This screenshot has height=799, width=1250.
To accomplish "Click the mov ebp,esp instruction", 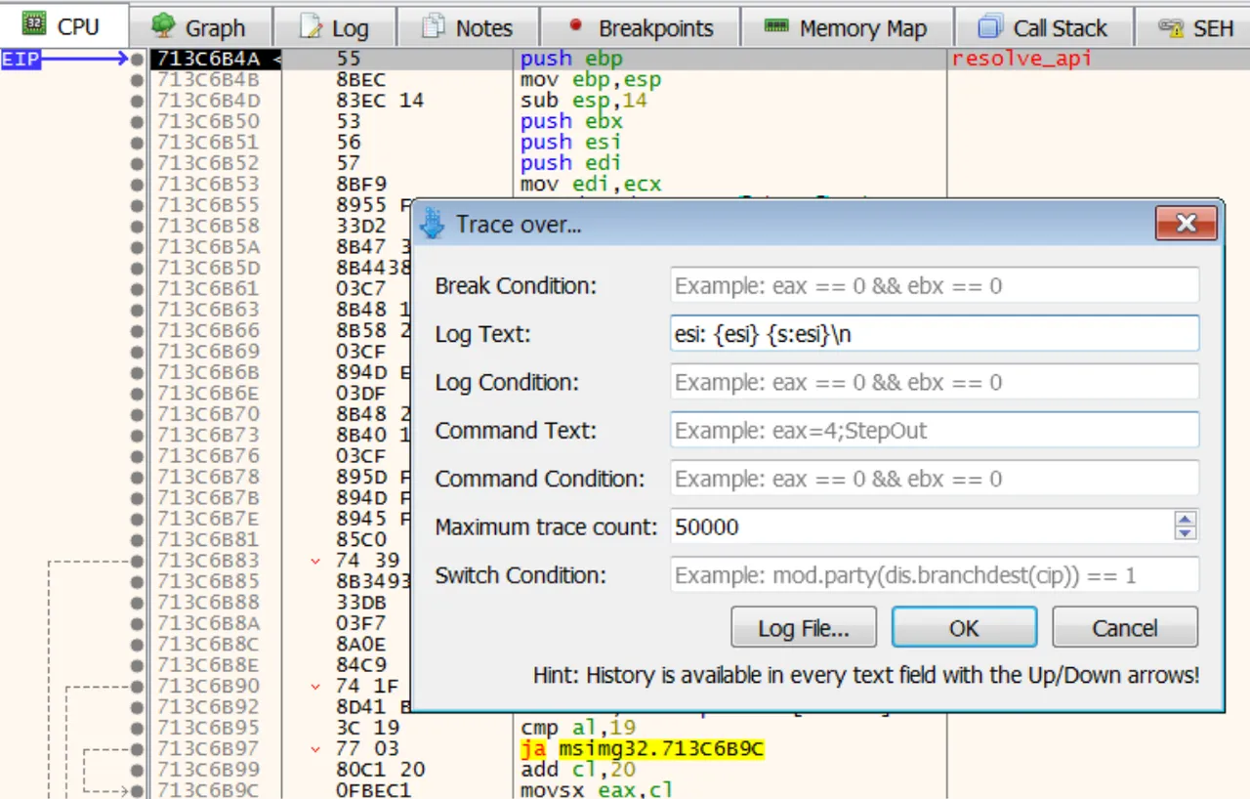I will tap(591, 80).
